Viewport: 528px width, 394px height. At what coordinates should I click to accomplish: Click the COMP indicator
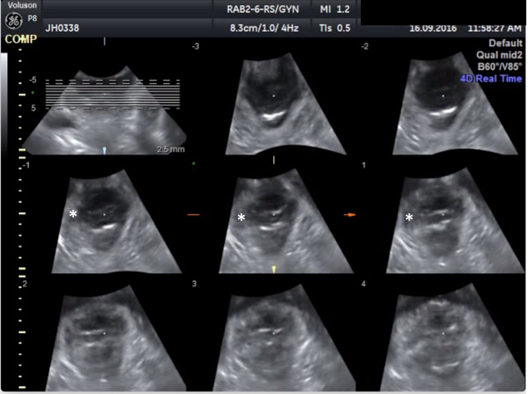coord(21,40)
